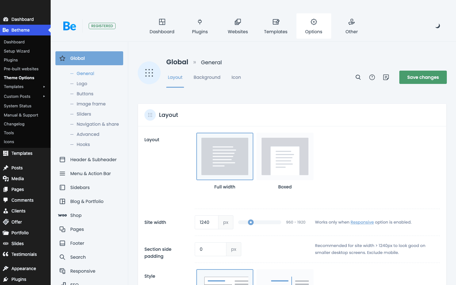The width and height of the screenshot is (456, 285).
Task: Select Image frame under Global
Action: point(91,104)
